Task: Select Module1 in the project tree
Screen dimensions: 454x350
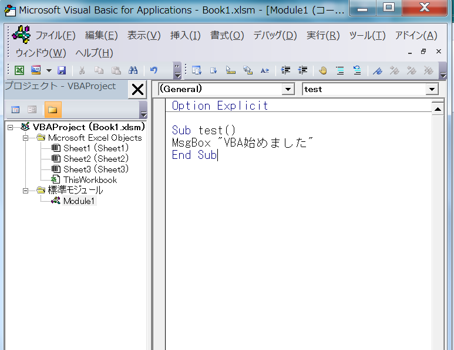Action: (79, 201)
